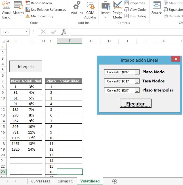Click the CurvasTC!$E$7 reference field
The height and width of the screenshot is (185, 183).
pyautogui.click(x=119, y=90)
